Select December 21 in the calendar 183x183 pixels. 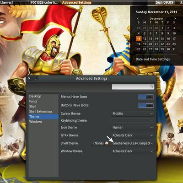(156, 44)
